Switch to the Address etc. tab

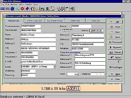pos(14,21)
